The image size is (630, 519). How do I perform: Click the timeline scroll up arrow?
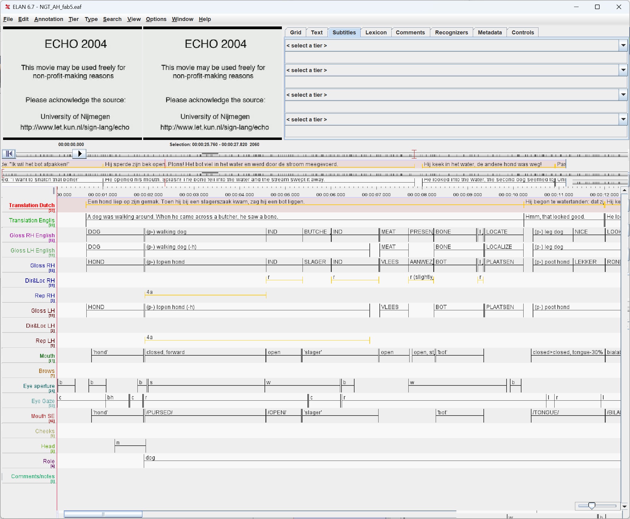(x=624, y=190)
